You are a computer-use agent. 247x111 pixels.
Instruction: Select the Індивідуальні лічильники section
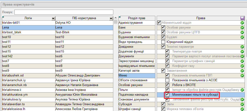coord(137,66)
